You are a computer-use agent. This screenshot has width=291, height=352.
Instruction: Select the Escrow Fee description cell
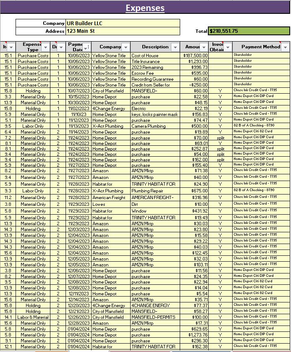155,73
